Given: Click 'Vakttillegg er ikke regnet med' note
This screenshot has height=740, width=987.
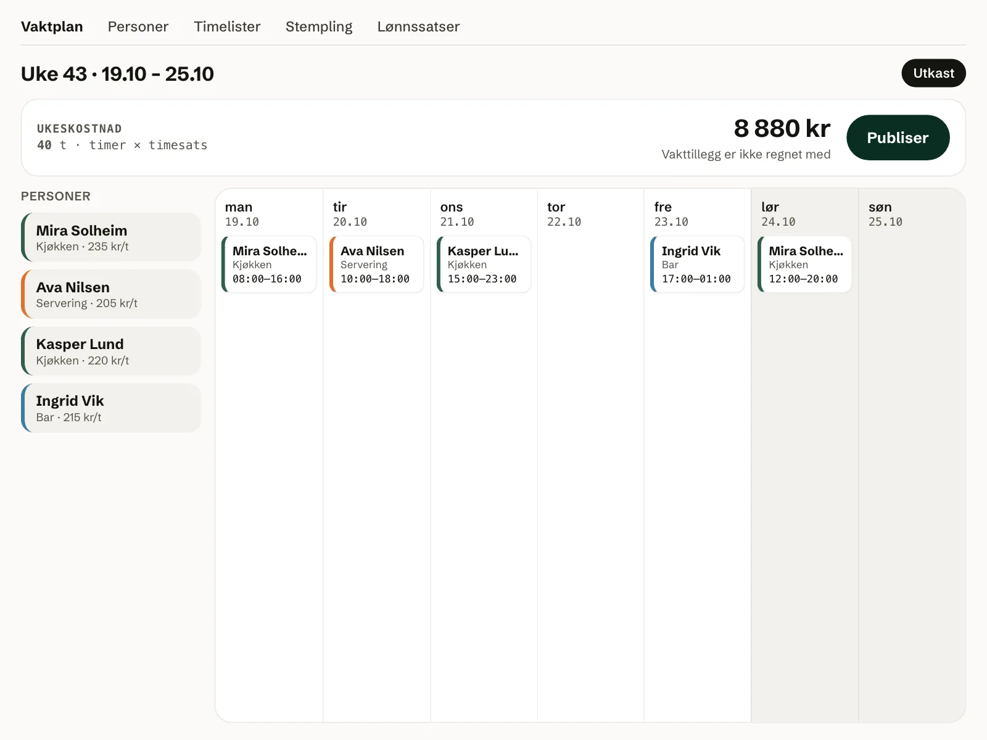Looking at the screenshot, I should click(x=746, y=154).
